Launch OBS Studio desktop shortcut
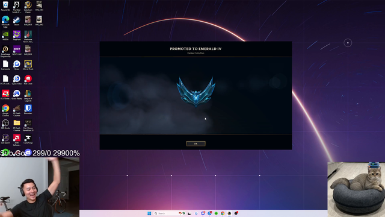Screen dimensions: 385x217 point(5,124)
